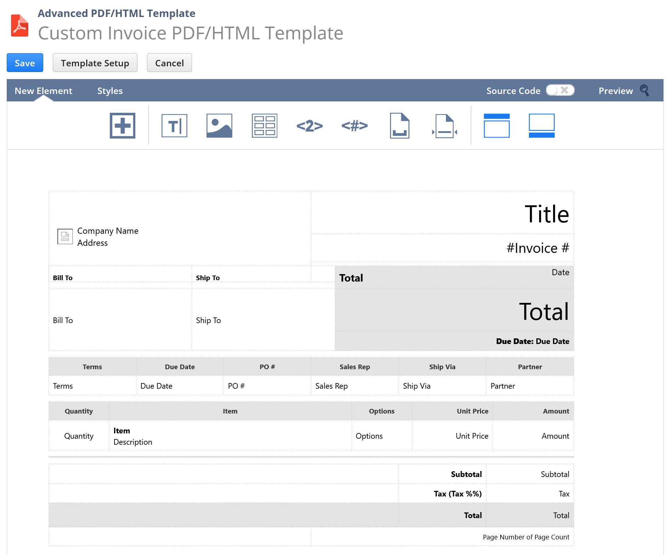
Task: Select the large Total amount field
Action: click(544, 312)
